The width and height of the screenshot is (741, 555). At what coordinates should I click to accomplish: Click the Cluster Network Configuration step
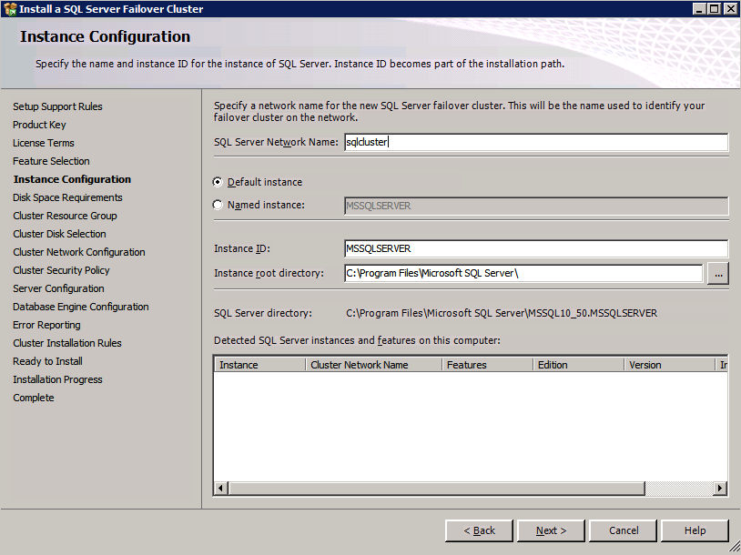(x=79, y=252)
